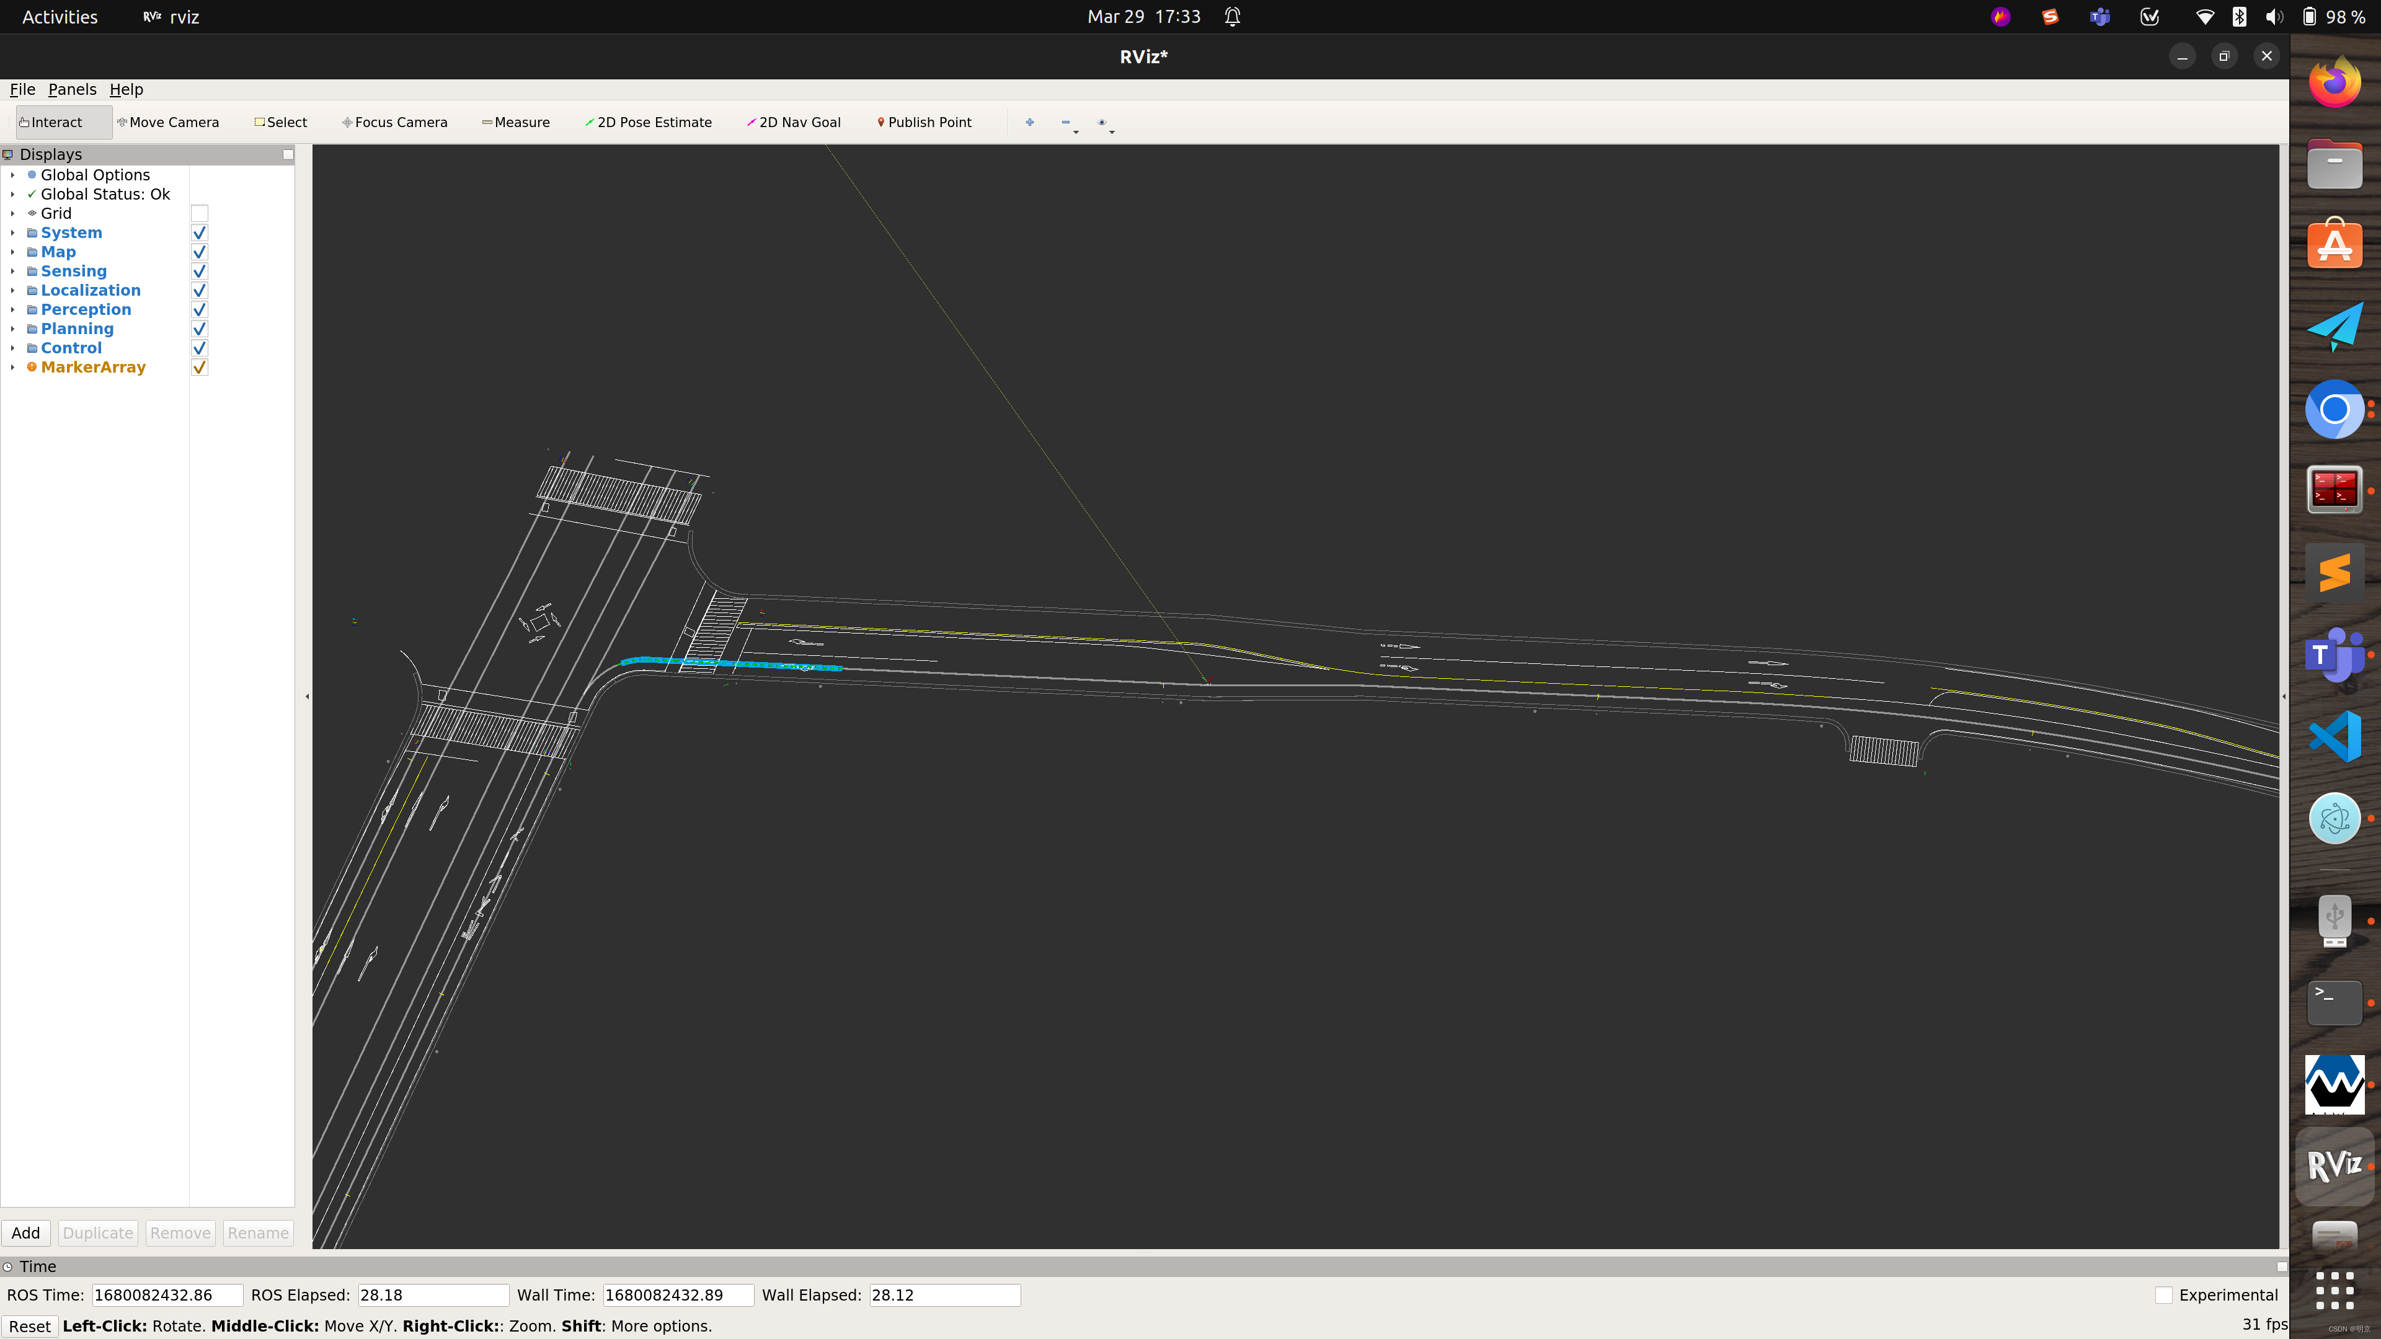Select the Publish Point tool
This screenshot has height=1339, width=2381.
point(924,122)
